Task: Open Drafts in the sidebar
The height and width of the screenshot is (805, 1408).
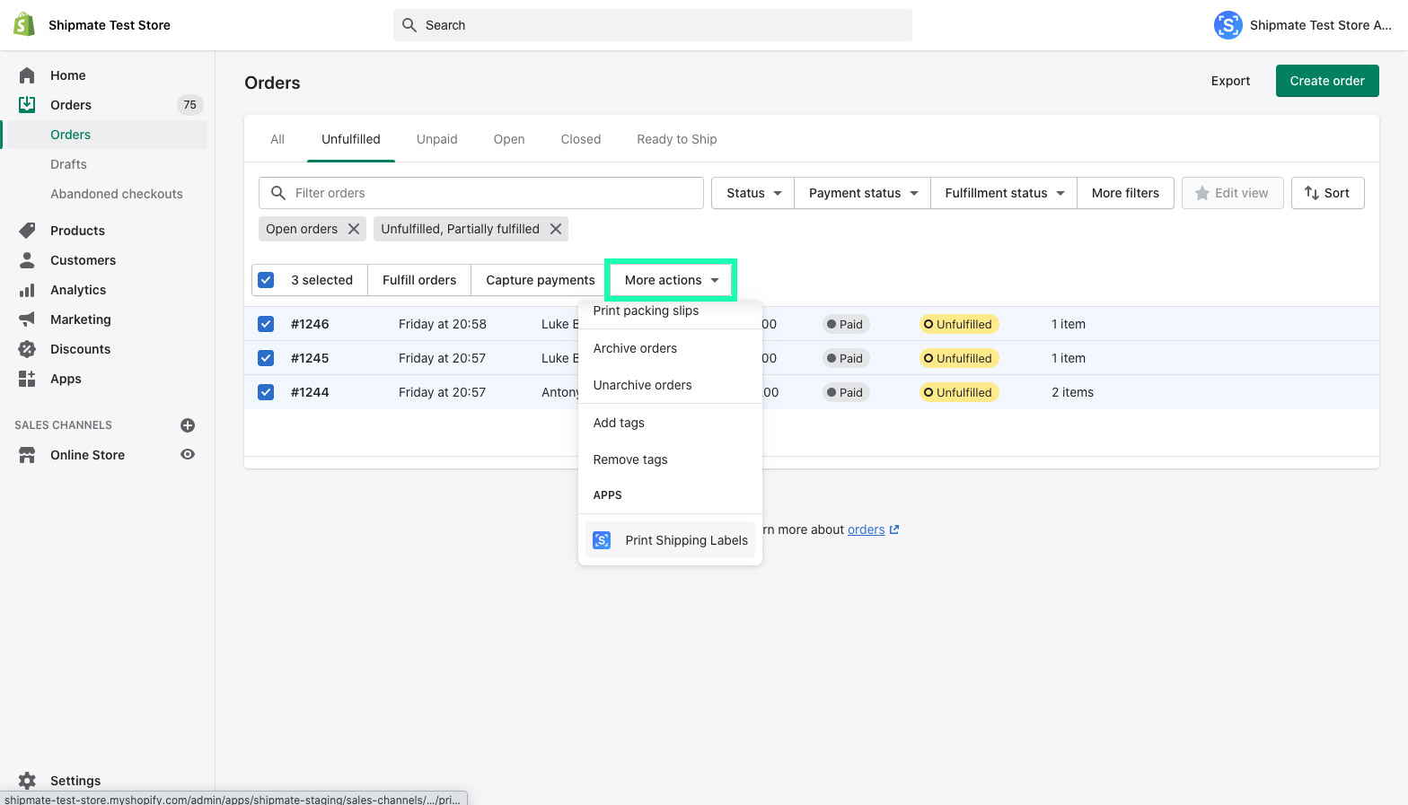Action: (x=68, y=164)
